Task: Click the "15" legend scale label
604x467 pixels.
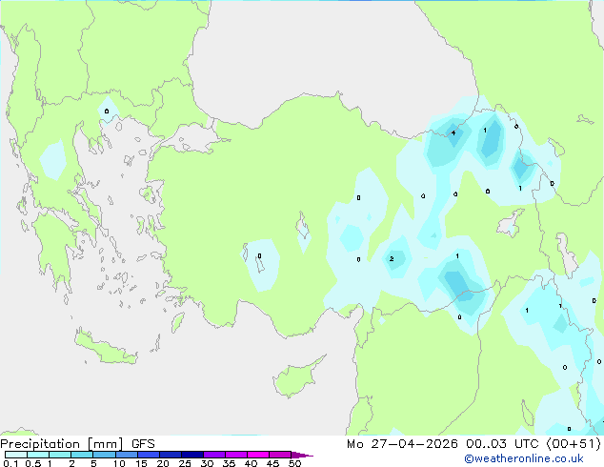Action: tap(141, 463)
